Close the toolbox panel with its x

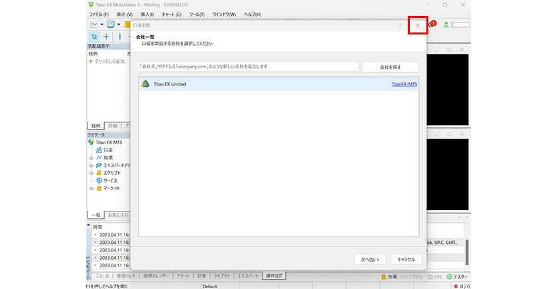[x=88, y=225]
